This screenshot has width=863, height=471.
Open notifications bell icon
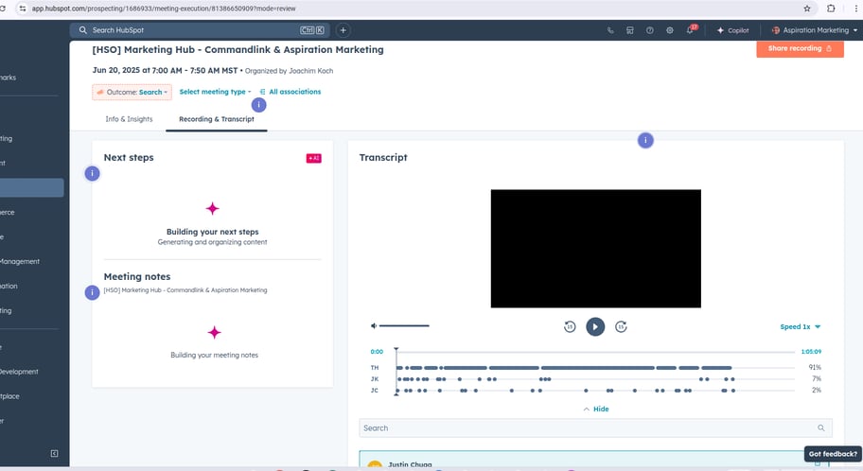click(690, 30)
